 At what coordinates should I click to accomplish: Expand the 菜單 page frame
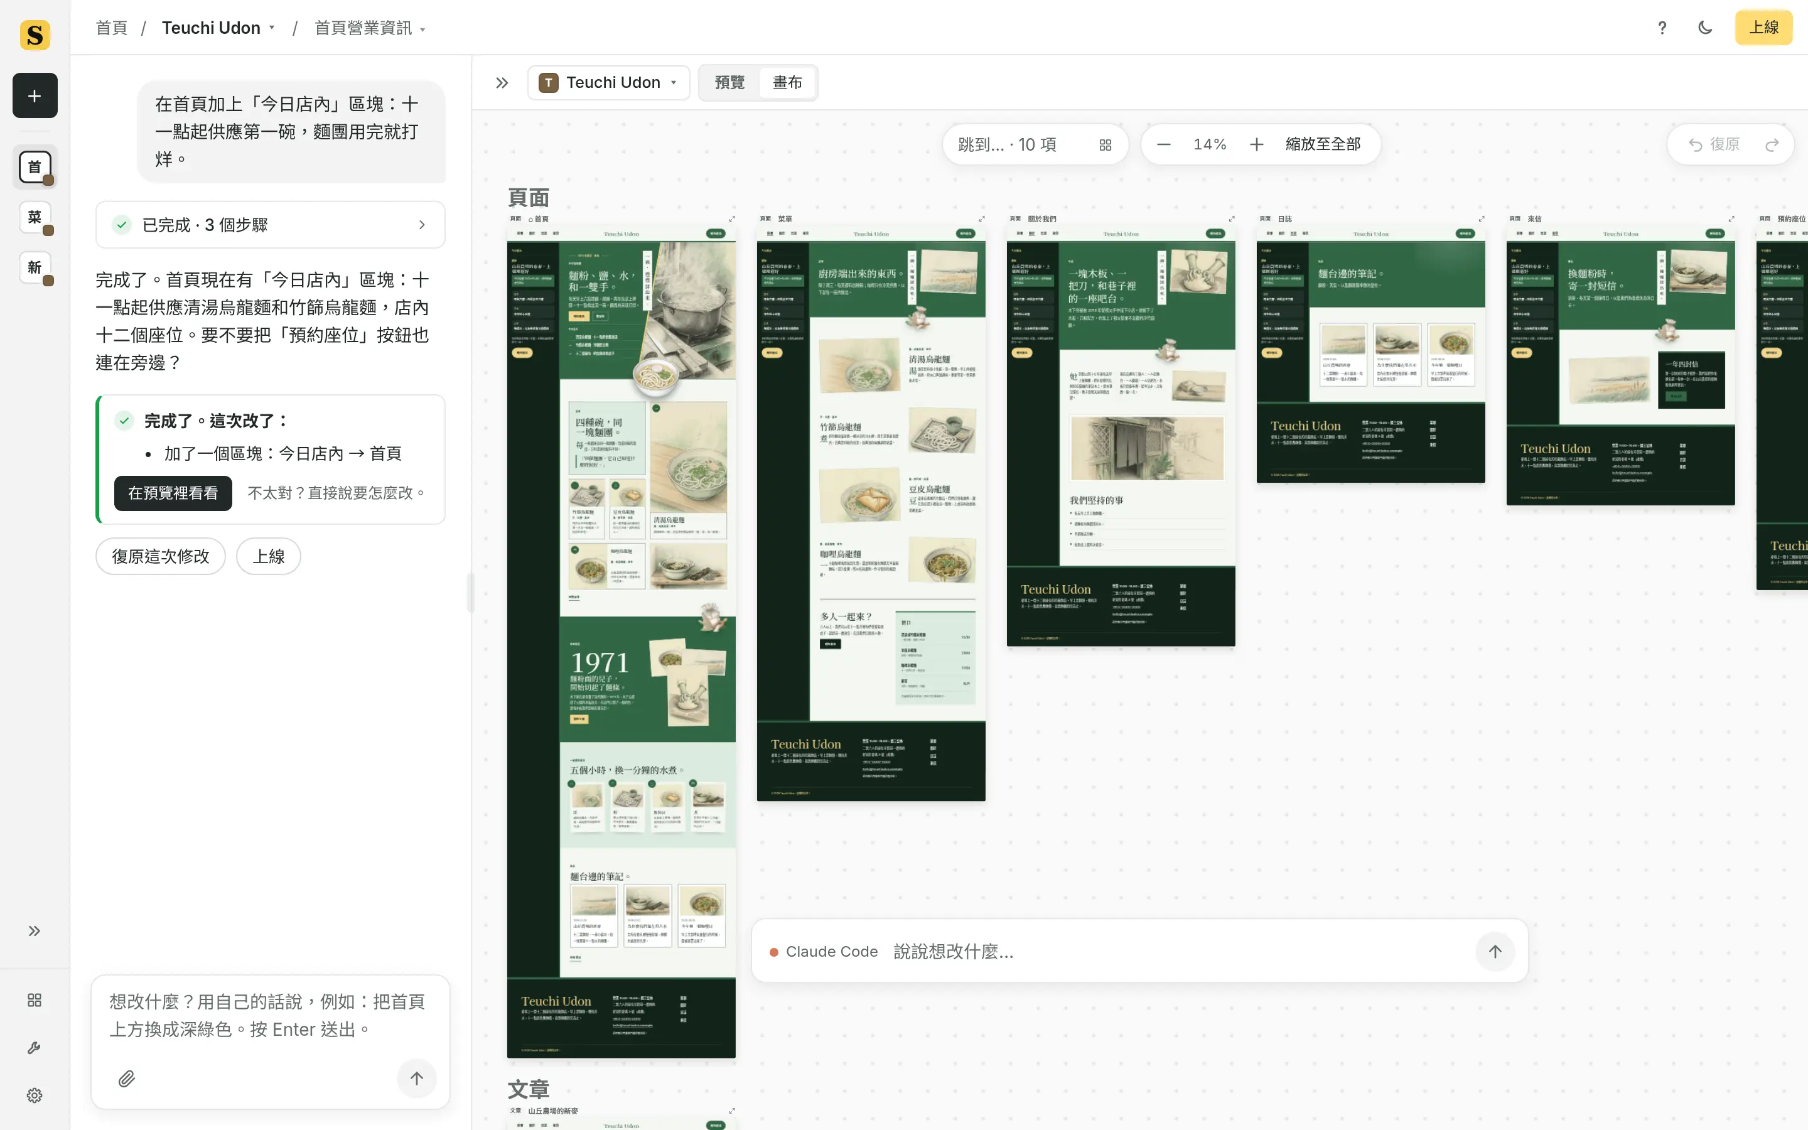pos(982,219)
